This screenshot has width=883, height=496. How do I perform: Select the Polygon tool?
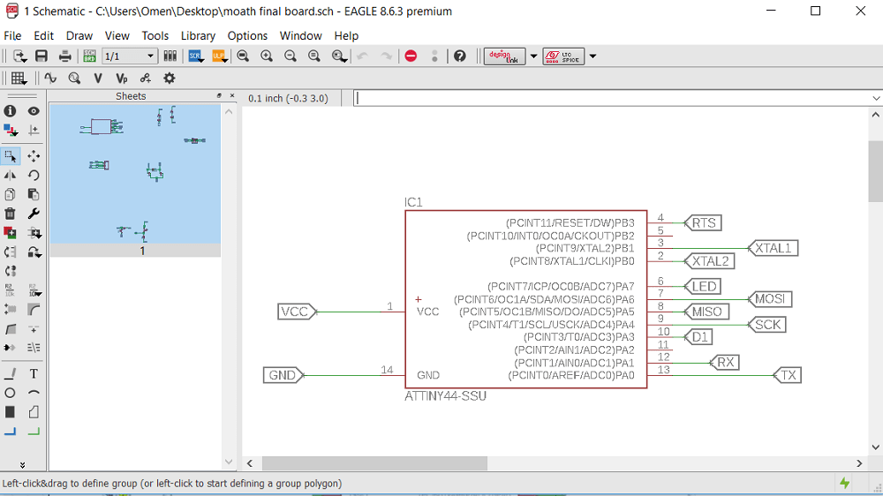click(34, 412)
